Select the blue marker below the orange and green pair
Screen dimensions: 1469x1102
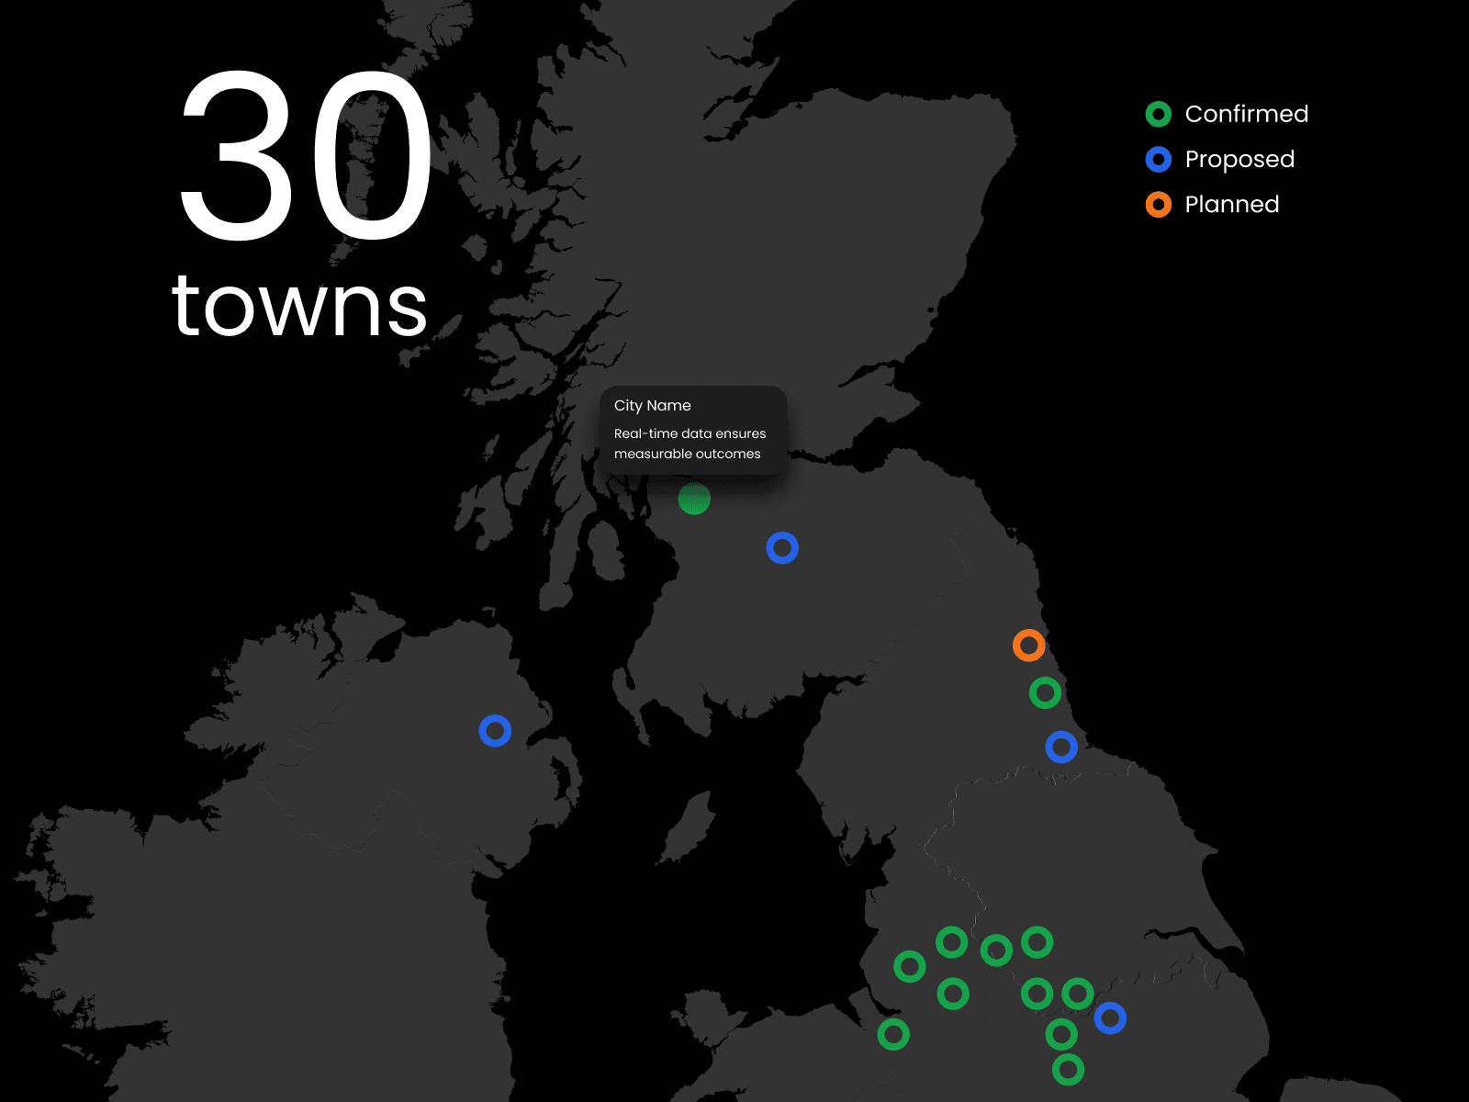(1061, 748)
